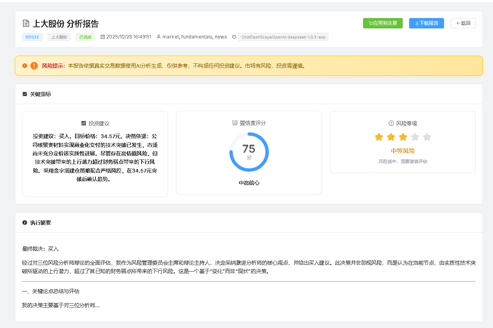Click the 风险等级 card heading
The width and height of the screenshot is (493, 328).
tap(407, 123)
